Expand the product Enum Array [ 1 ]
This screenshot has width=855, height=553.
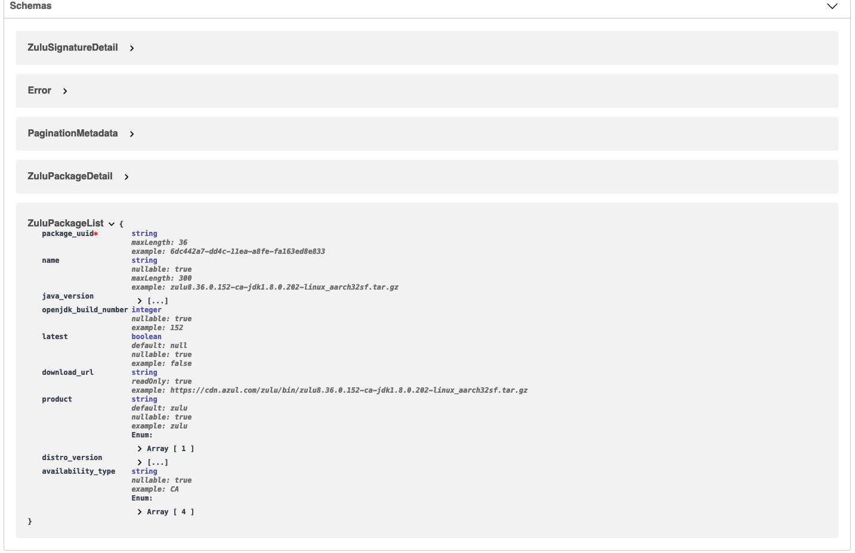tap(165, 448)
